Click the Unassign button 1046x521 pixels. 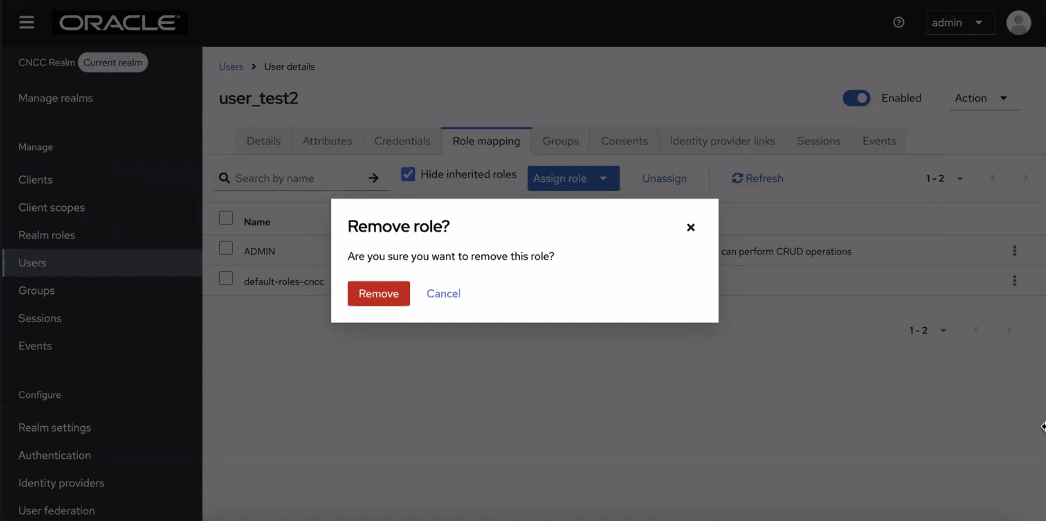coord(664,178)
